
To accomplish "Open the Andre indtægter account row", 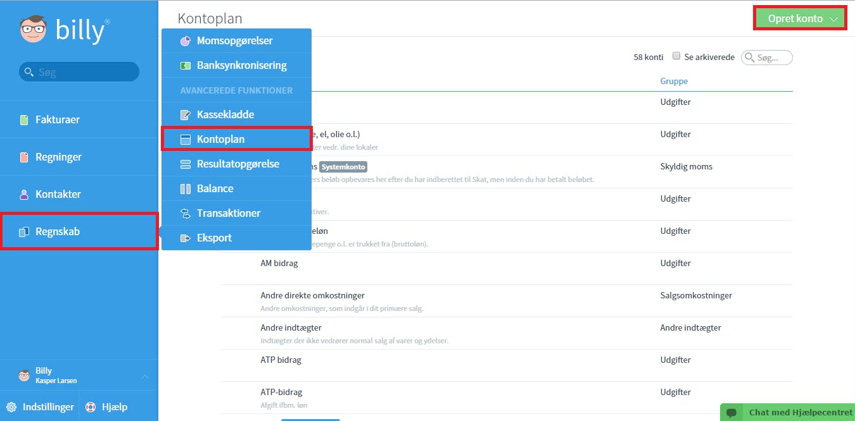I will coord(507,333).
